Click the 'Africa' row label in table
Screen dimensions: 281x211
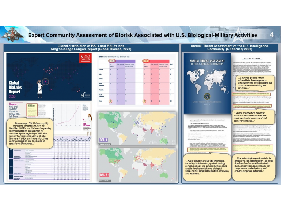click(101, 79)
